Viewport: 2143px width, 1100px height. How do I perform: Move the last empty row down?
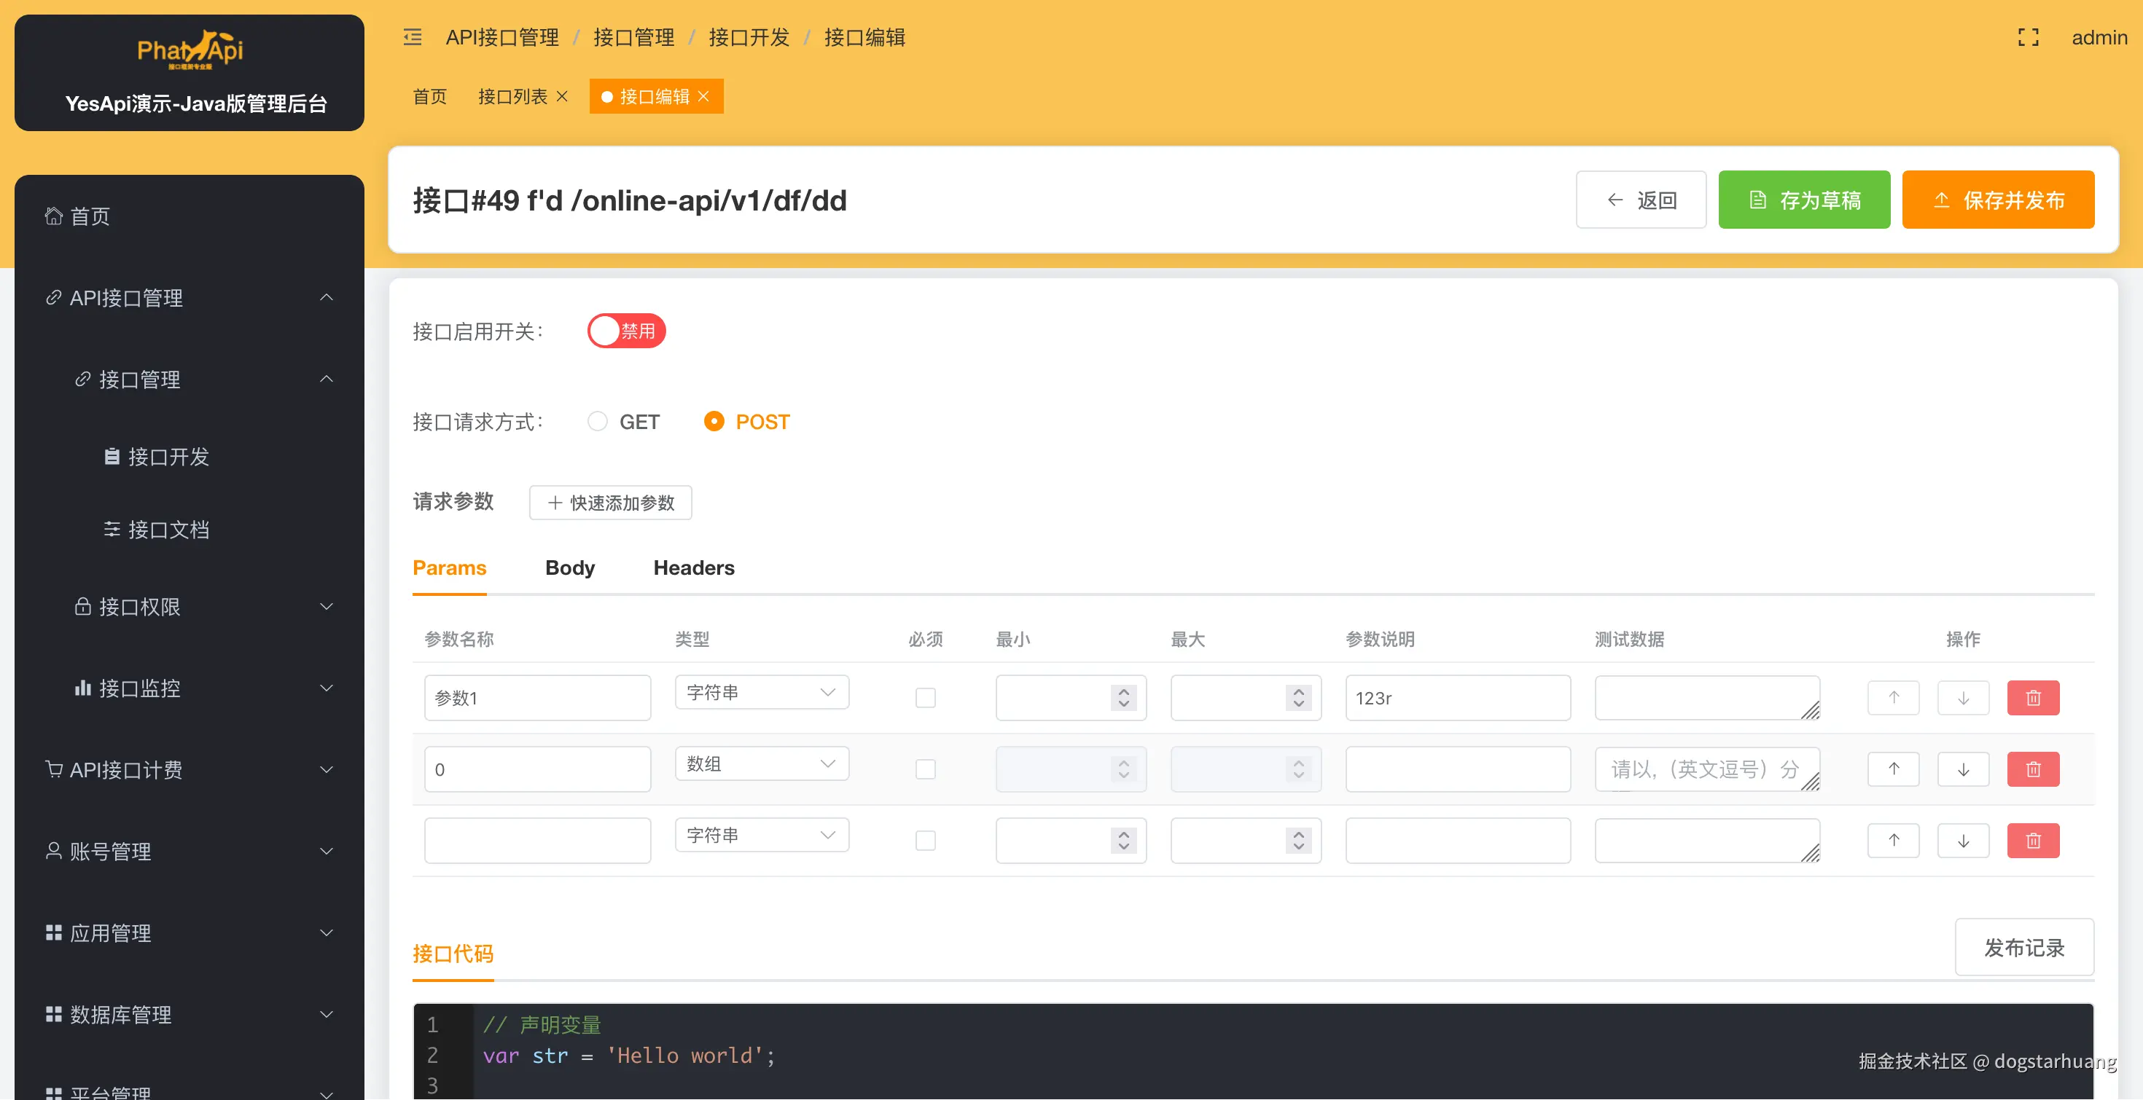[x=1962, y=841]
